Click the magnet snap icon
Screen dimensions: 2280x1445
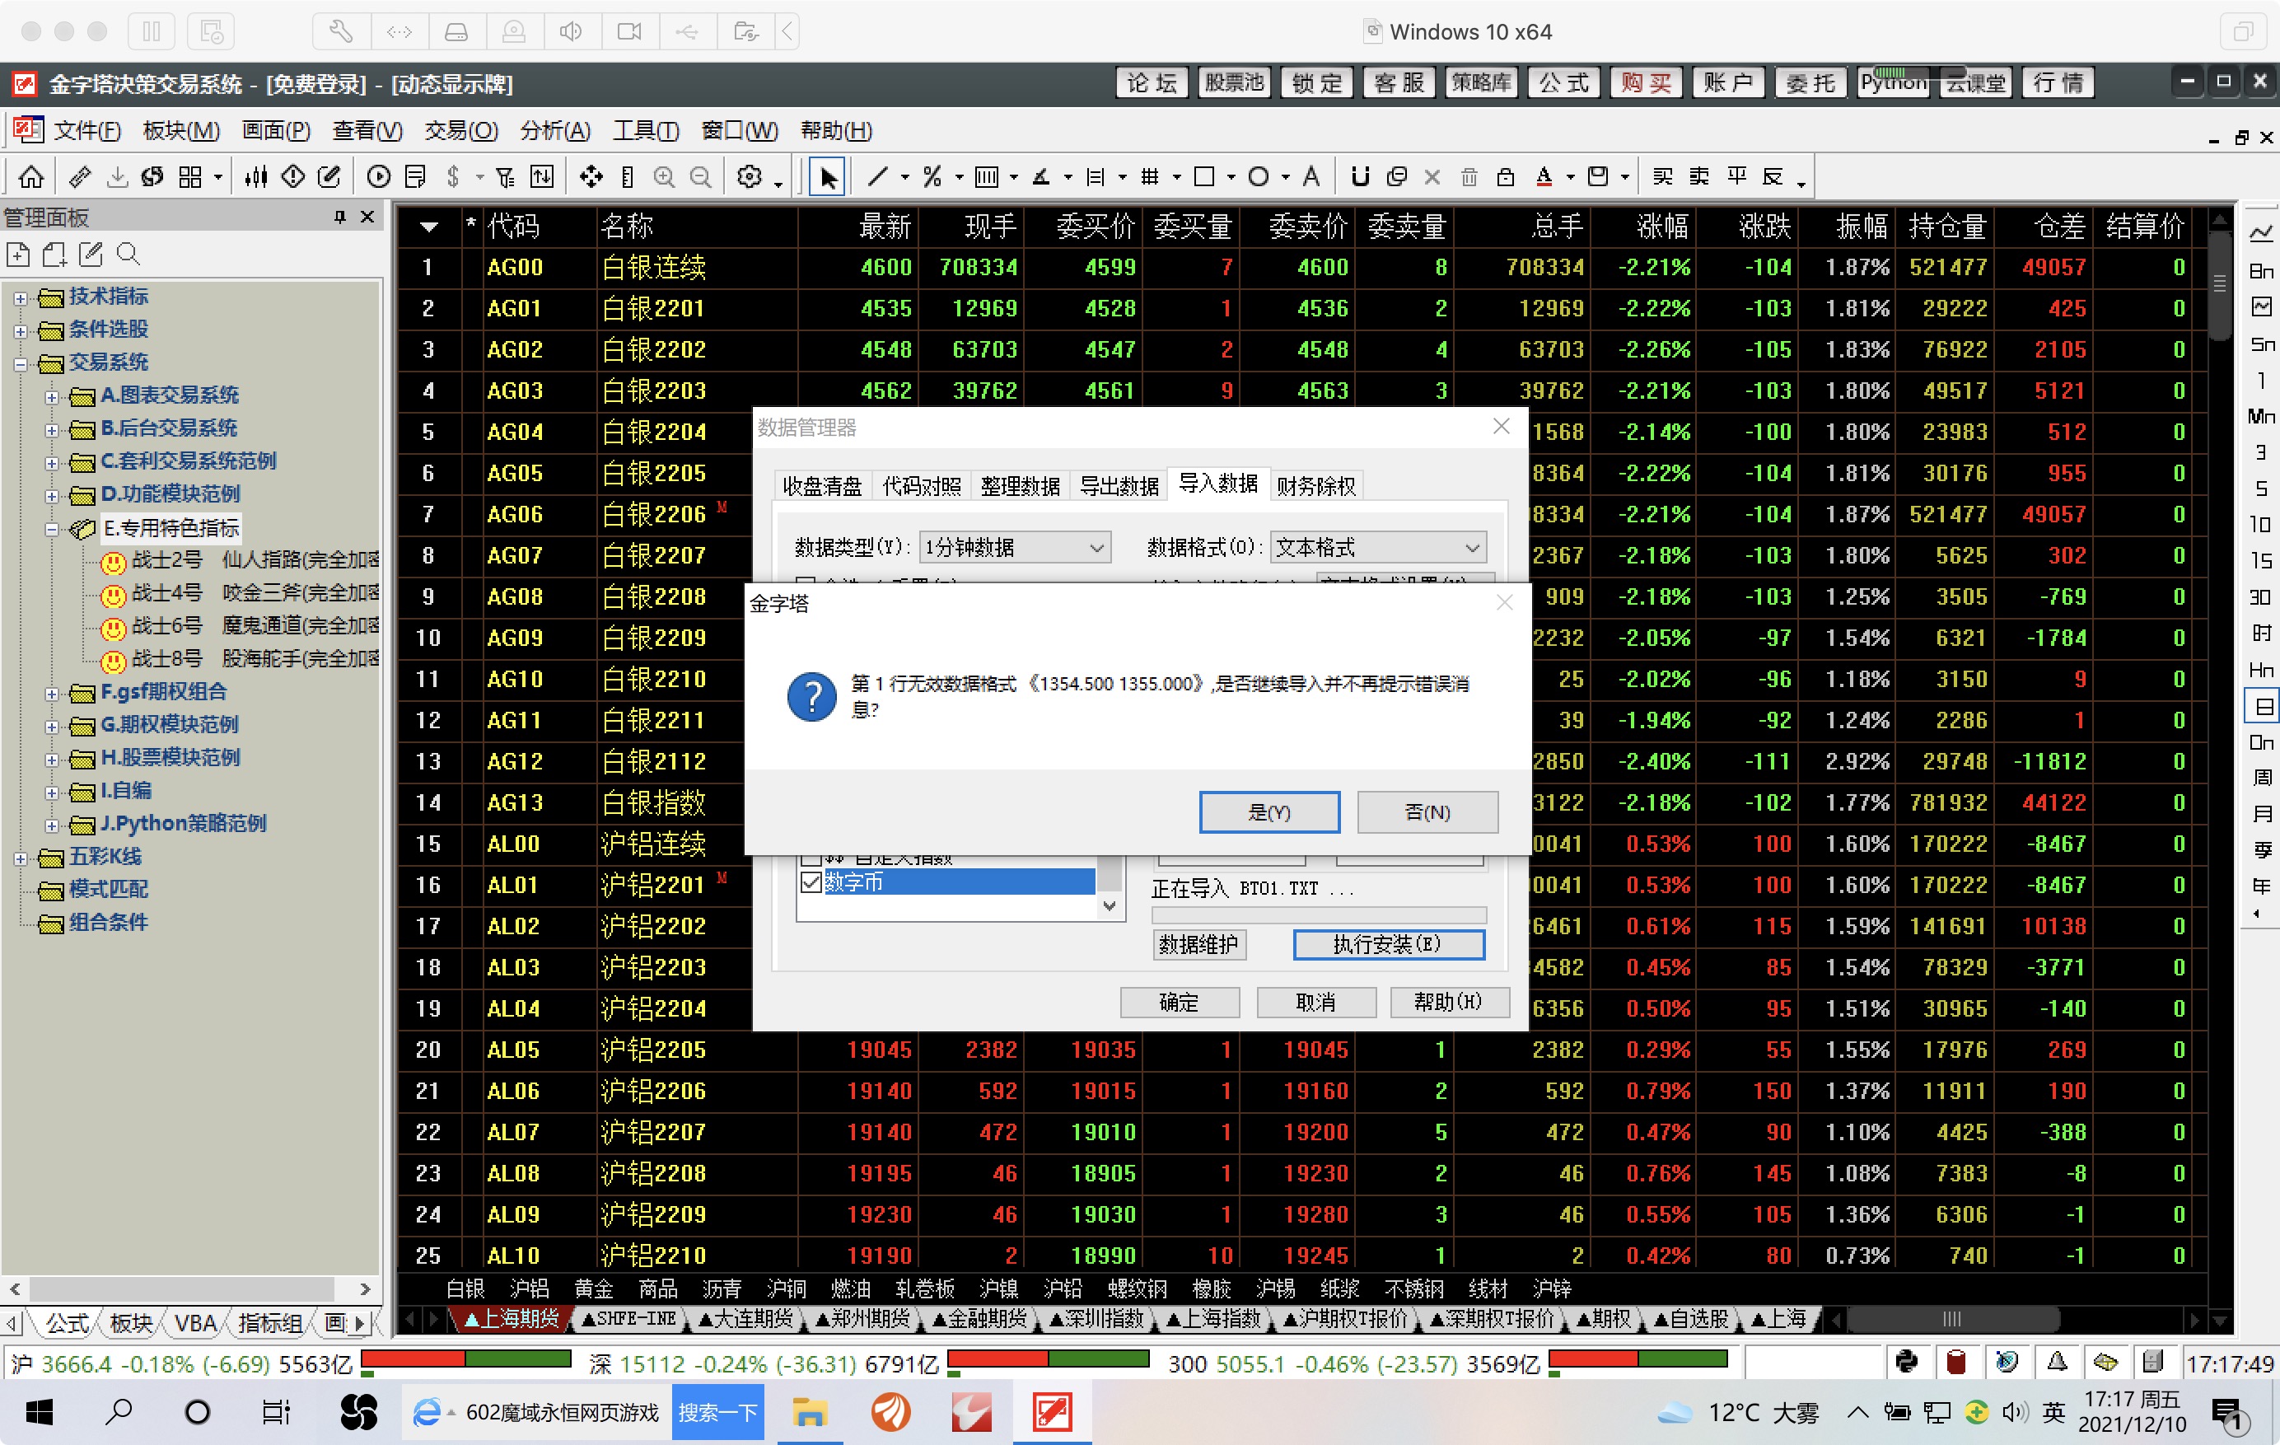click(1361, 177)
